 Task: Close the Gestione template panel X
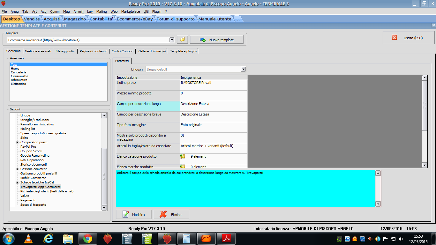433,25
